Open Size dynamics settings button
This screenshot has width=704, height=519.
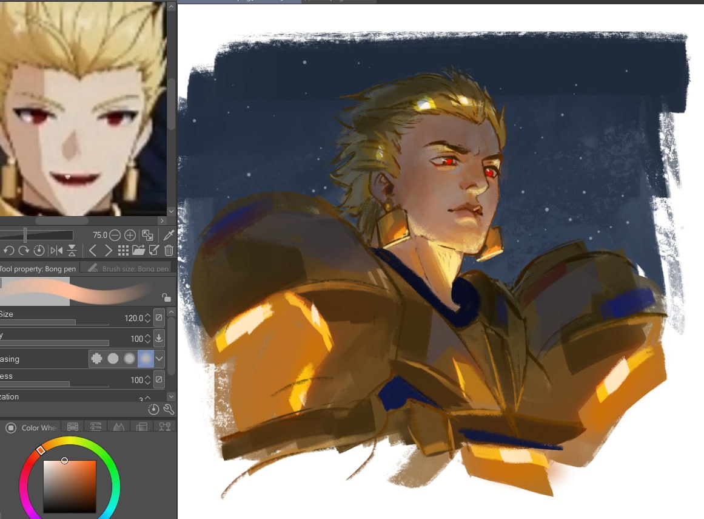158,317
